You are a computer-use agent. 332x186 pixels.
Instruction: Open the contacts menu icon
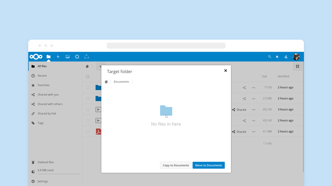click(286, 57)
